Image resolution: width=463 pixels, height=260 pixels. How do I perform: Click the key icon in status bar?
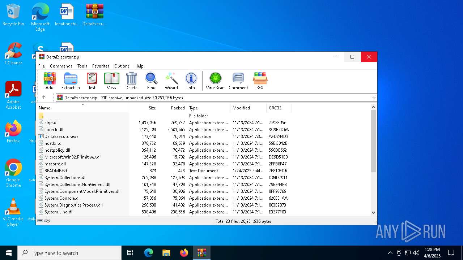pos(47,221)
